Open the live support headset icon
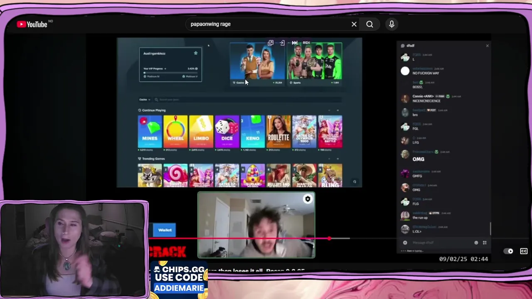532x299 pixels. click(x=355, y=181)
